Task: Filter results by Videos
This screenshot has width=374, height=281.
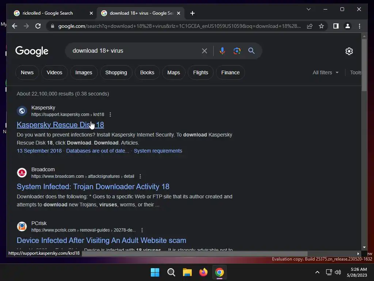Action: pos(54,72)
